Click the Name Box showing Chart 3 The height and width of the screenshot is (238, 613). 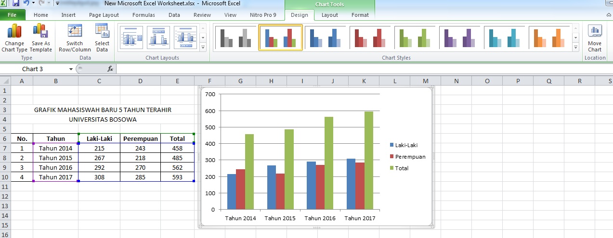pos(34,69)
